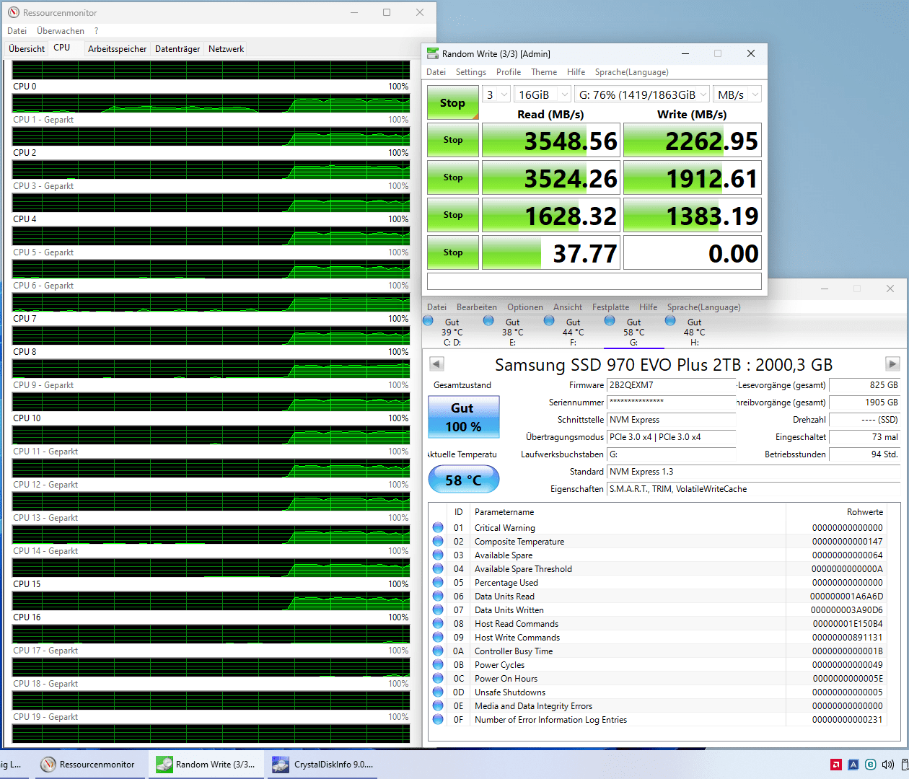Switch to CrystalDiskInfo taskbar item
Viewport: 909px width, 779px height.
coord(322,765)
